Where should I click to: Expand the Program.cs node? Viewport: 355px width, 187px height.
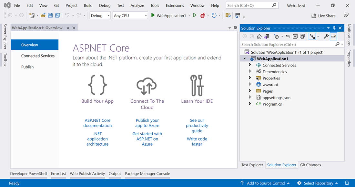coord(250,104)
